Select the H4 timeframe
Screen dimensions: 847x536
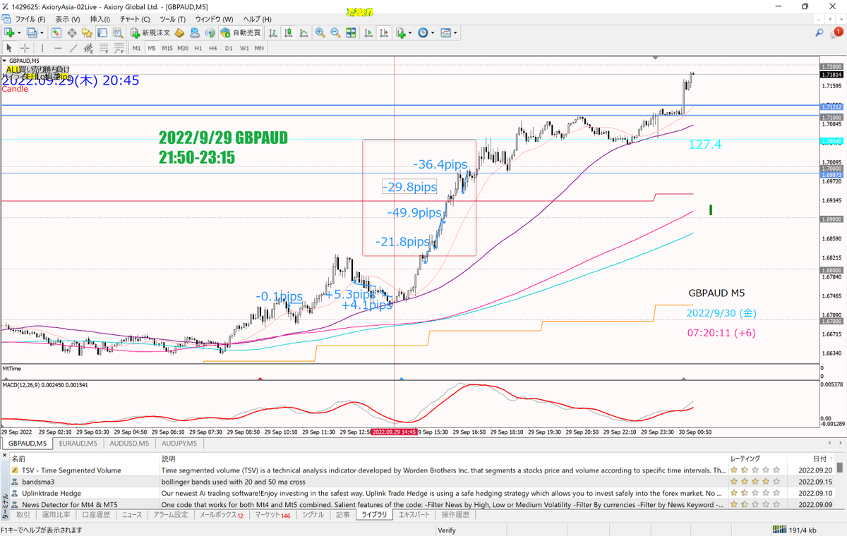click(213, 48)
